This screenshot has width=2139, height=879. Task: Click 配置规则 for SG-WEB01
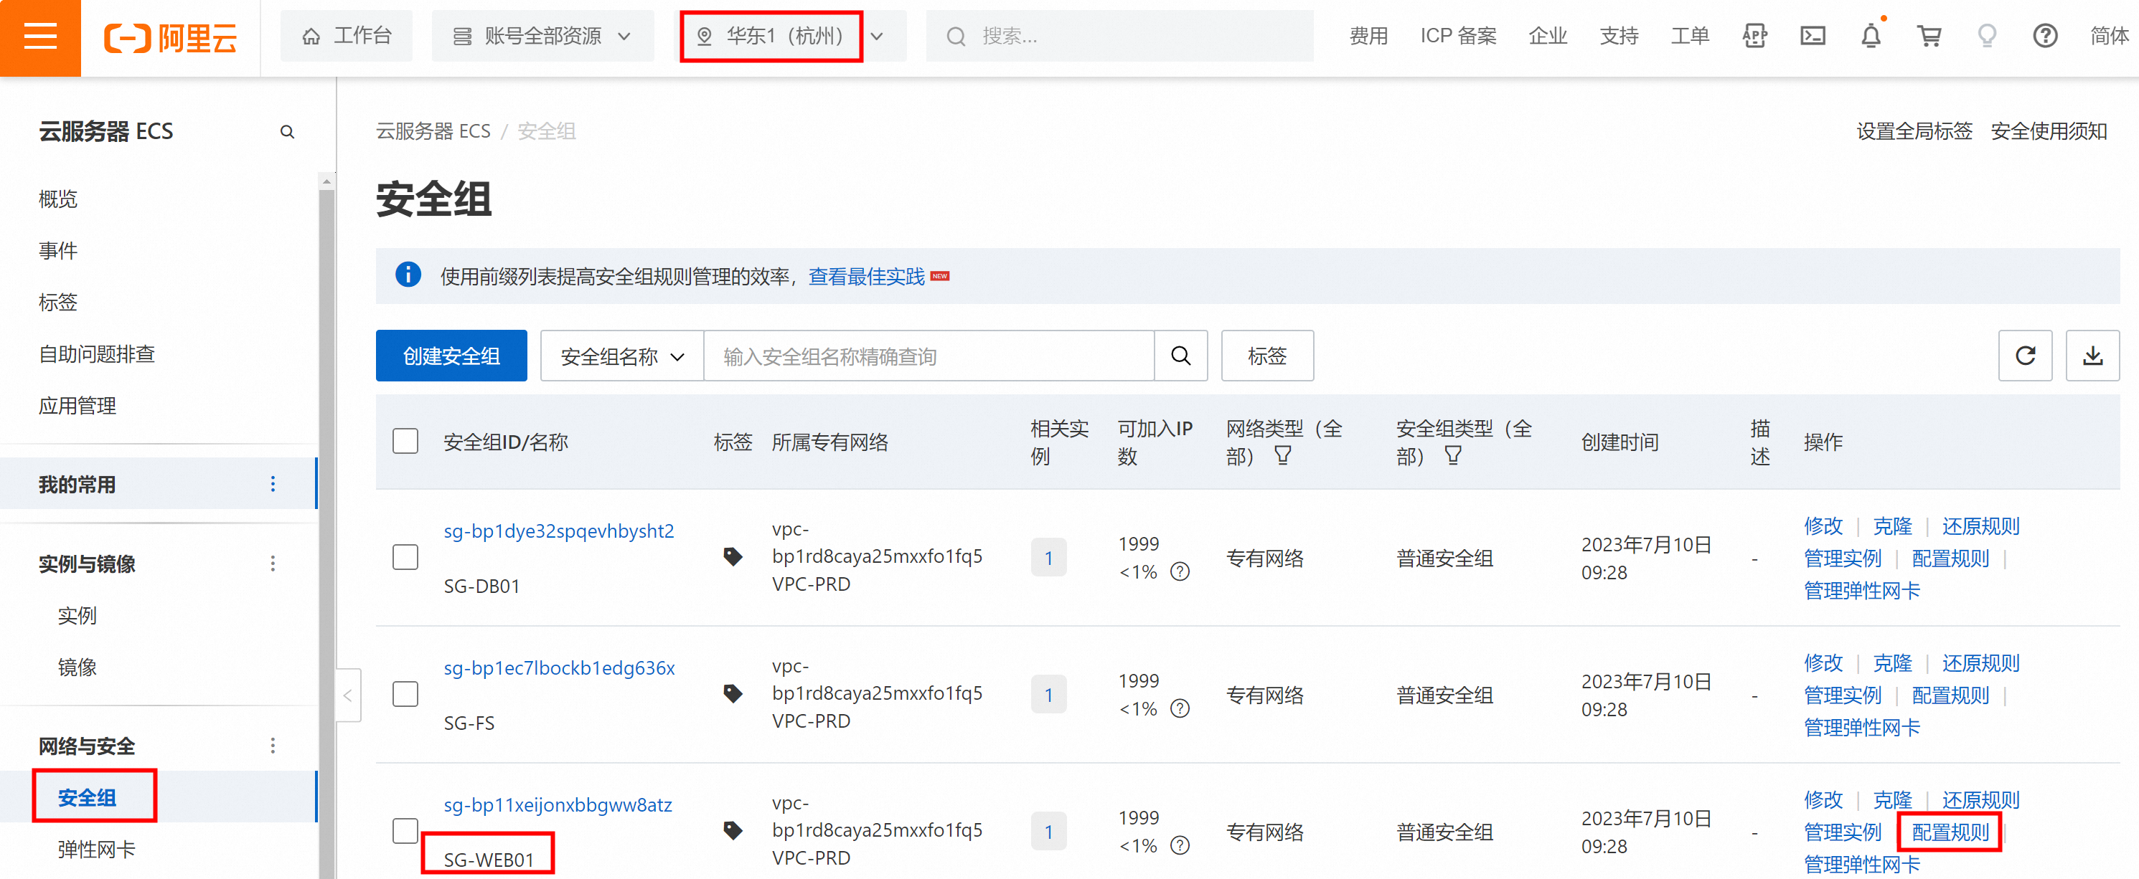point(1950,832)
